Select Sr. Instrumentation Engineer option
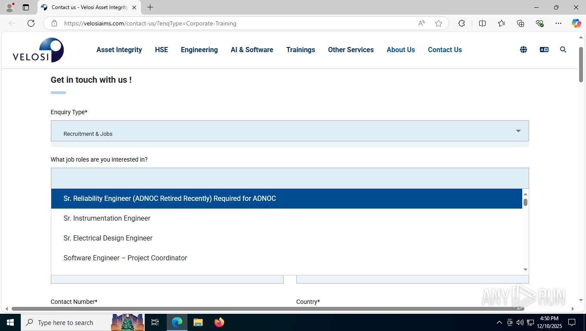This screenshot has height=331, width=586. 287,218
